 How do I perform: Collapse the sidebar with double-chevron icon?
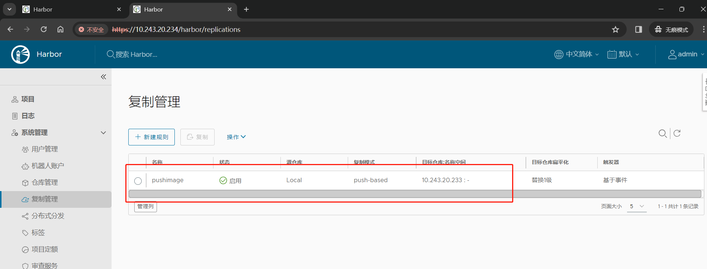tap(103, 77)
